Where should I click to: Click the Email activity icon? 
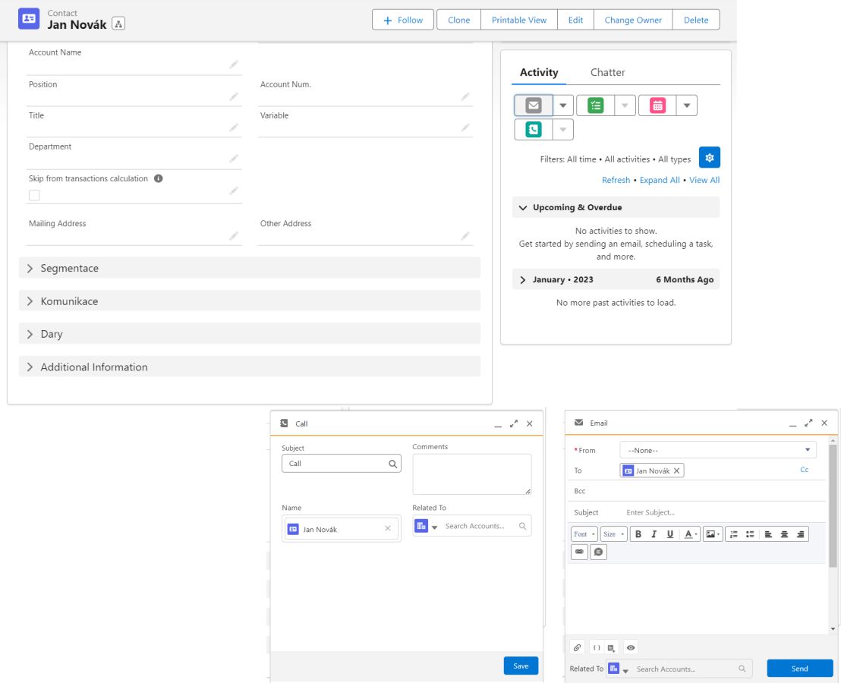[x=534, y=105]
